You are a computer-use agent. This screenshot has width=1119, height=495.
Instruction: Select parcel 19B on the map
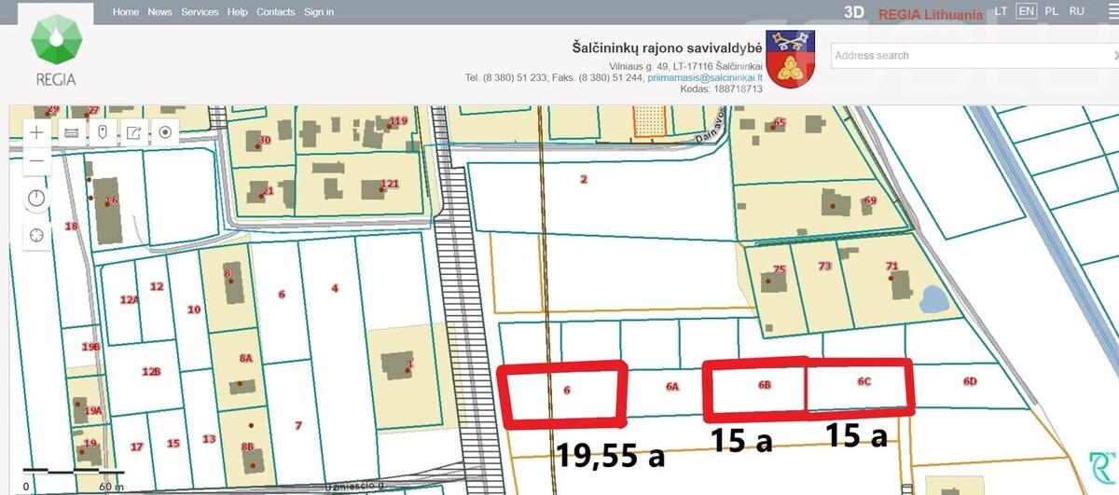(x=90, y=347)
